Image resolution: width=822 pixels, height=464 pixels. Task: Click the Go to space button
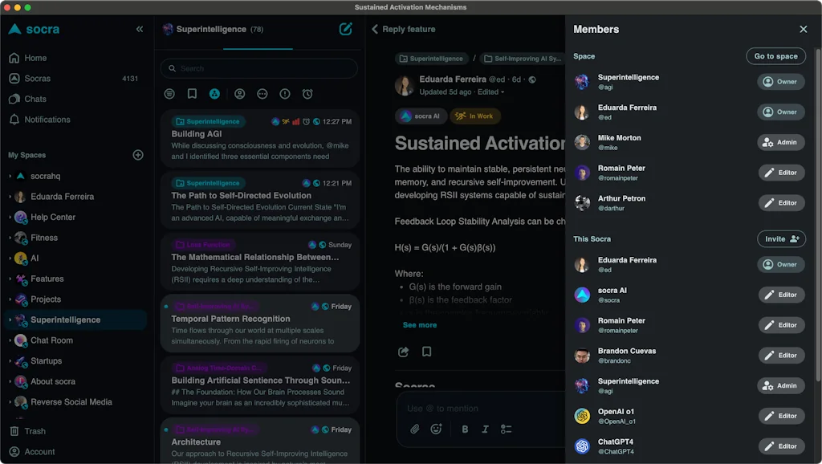click(775, 56)
